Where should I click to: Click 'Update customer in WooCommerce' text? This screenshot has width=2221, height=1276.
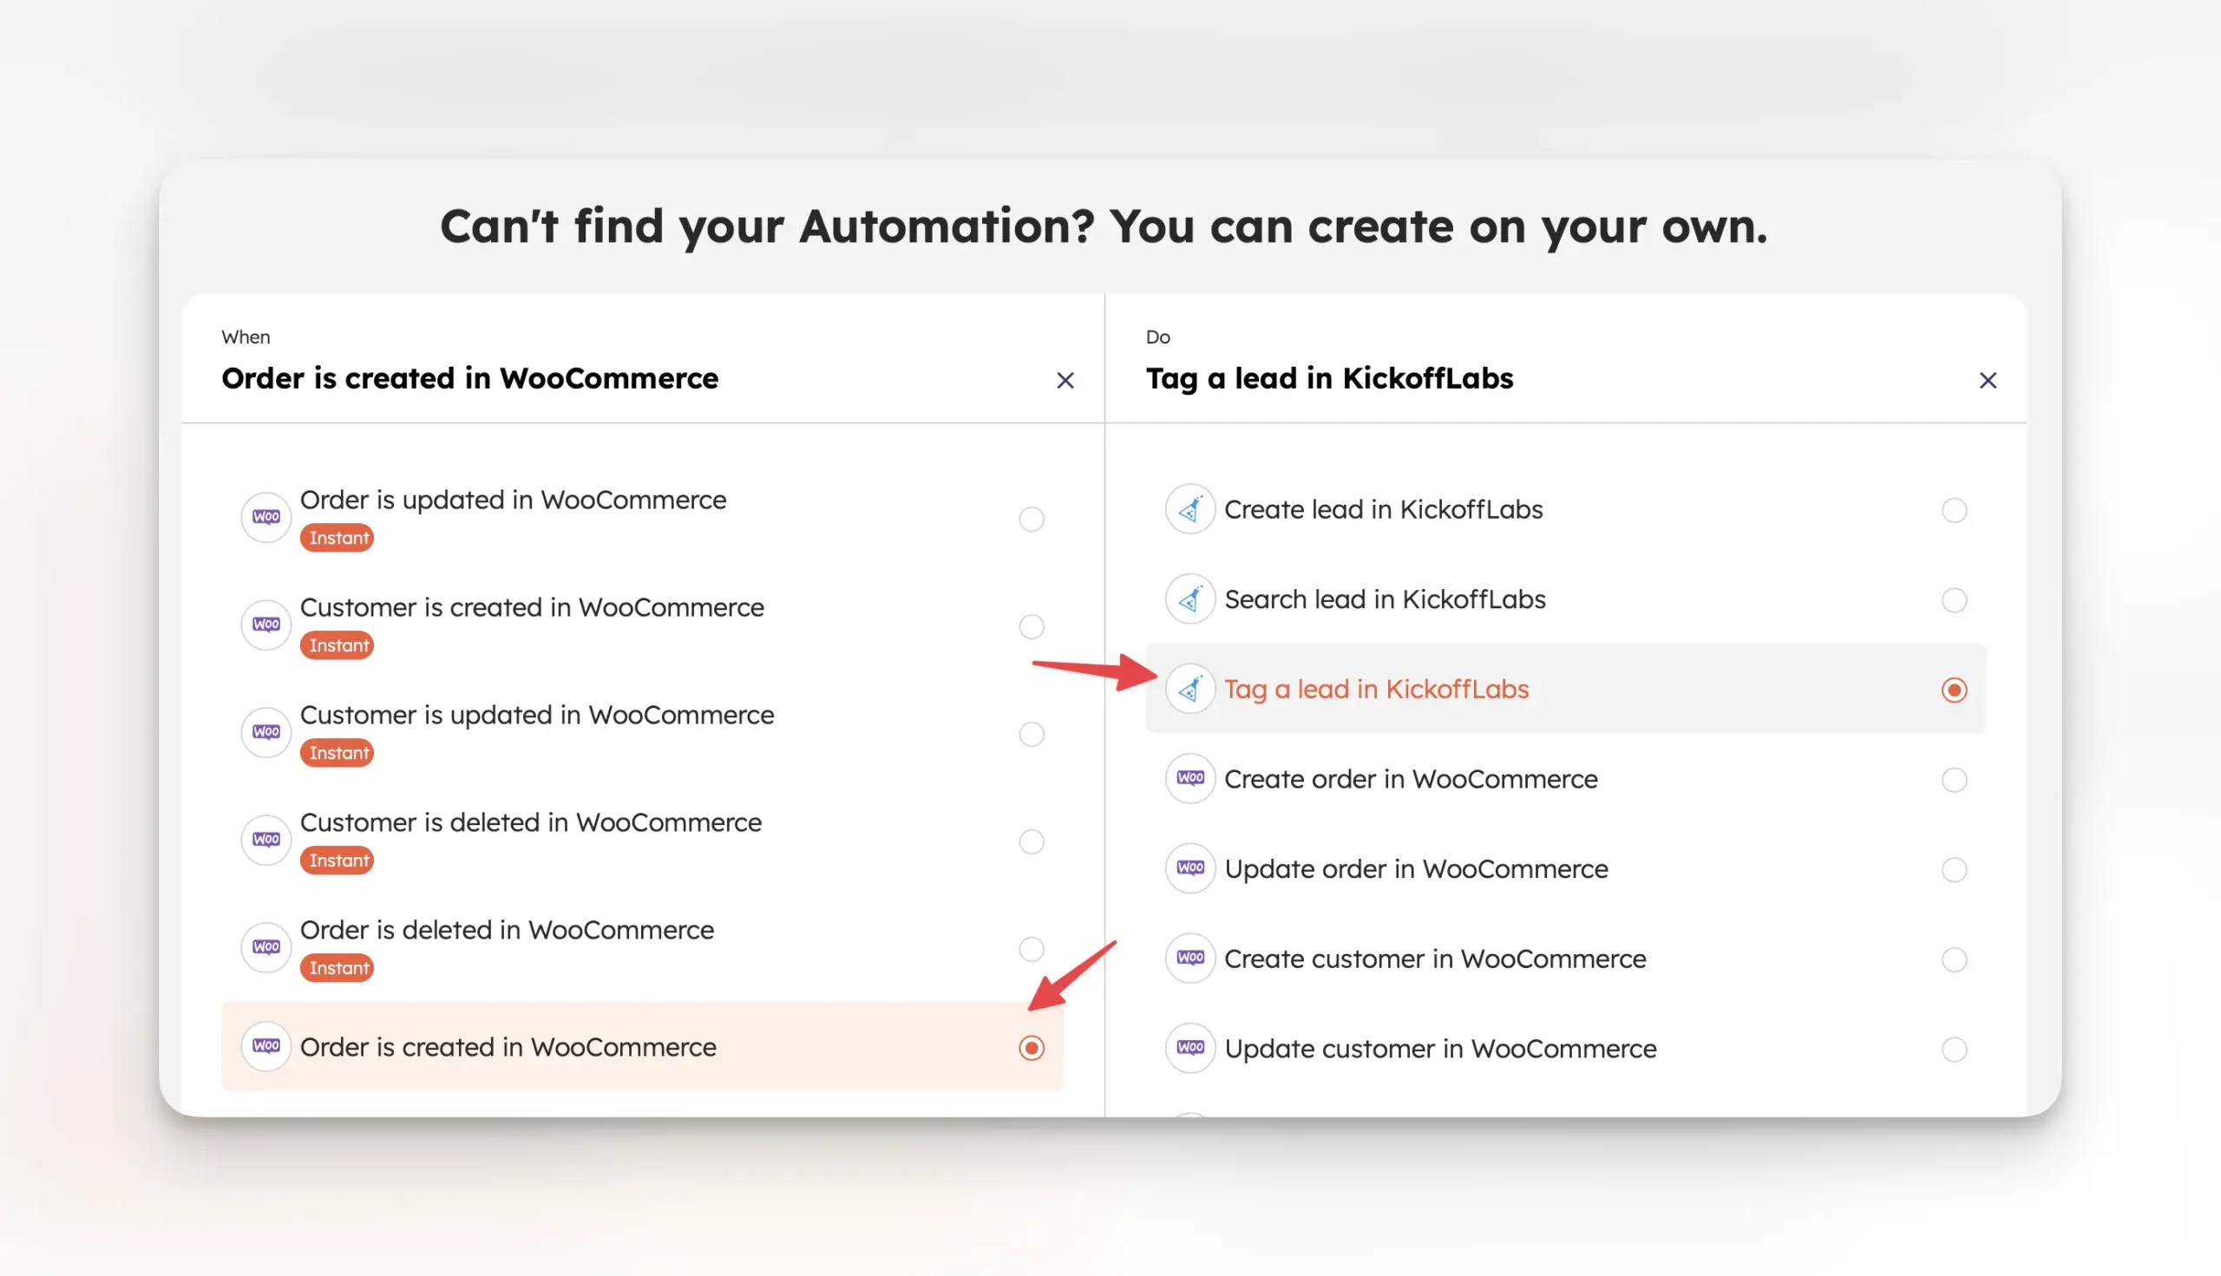tap(1441, 1049)
